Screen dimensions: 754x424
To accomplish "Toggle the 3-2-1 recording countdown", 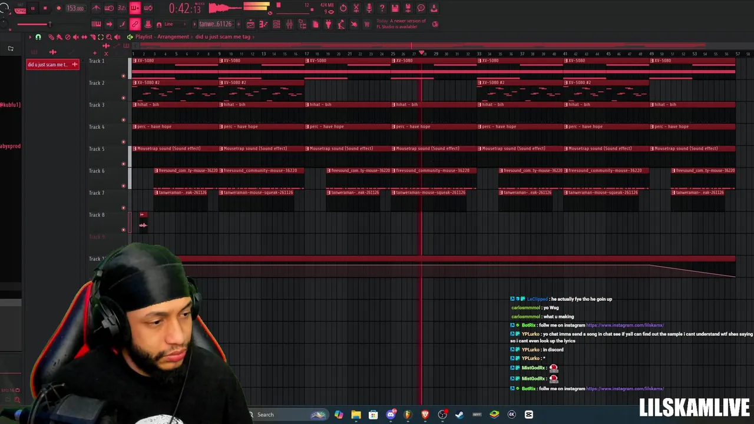I will tap(122, 8).
